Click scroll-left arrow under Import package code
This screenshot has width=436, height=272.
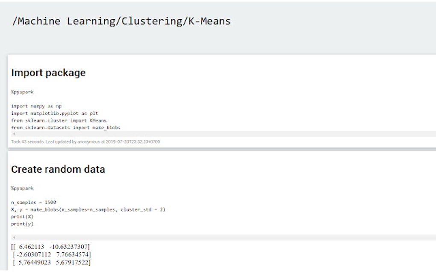(14, 134)
